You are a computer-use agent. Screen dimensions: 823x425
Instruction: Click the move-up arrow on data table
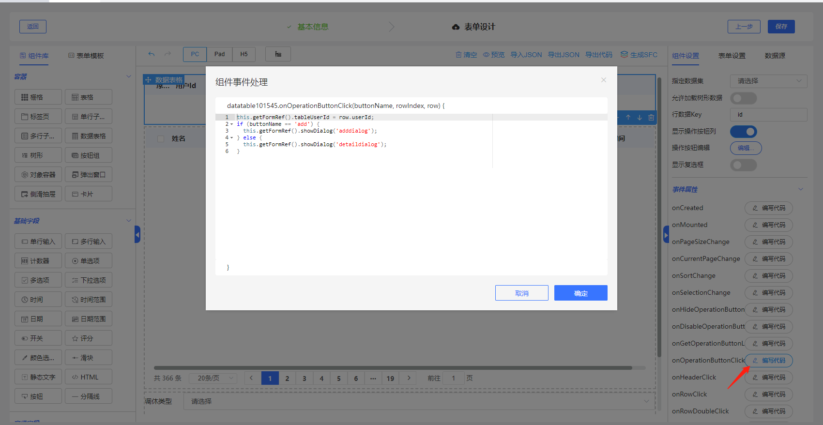click(628, 118)
